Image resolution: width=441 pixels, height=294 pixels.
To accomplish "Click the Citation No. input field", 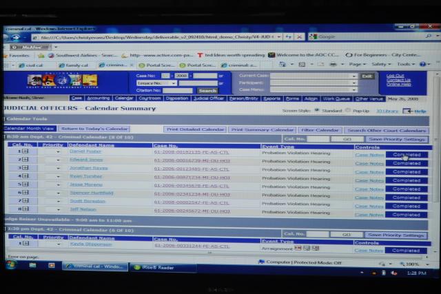I will point(178,90).
